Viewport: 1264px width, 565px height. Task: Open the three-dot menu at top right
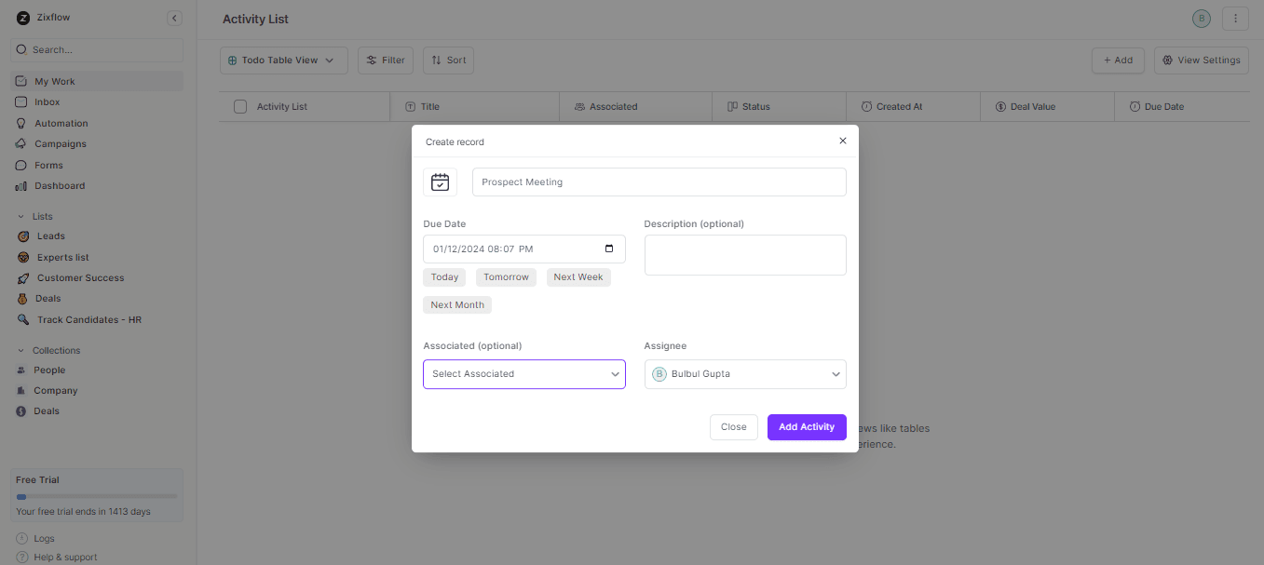pos(1235,18)
